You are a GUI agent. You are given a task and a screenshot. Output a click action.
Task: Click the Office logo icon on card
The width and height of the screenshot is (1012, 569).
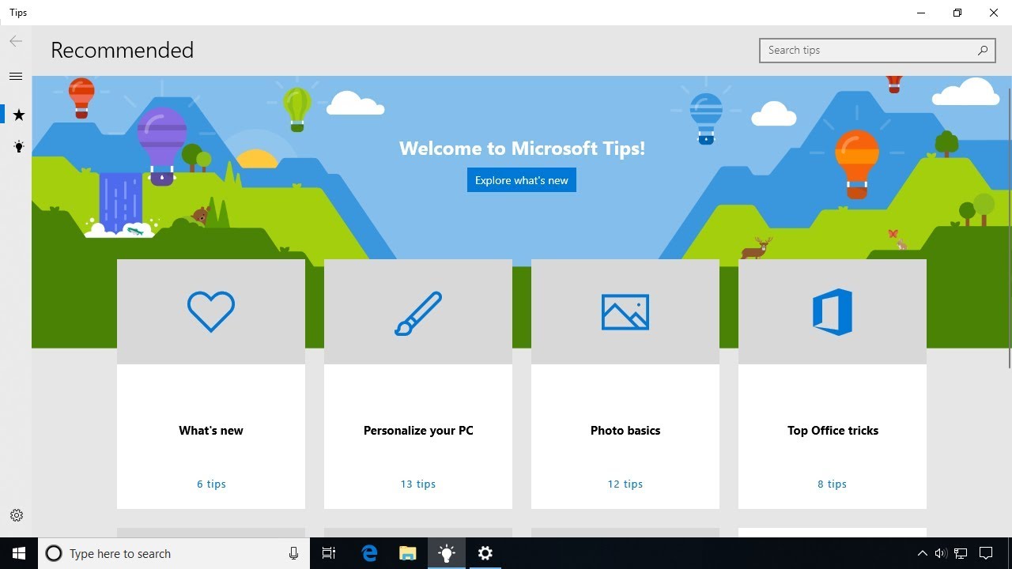tap(833, 312)
